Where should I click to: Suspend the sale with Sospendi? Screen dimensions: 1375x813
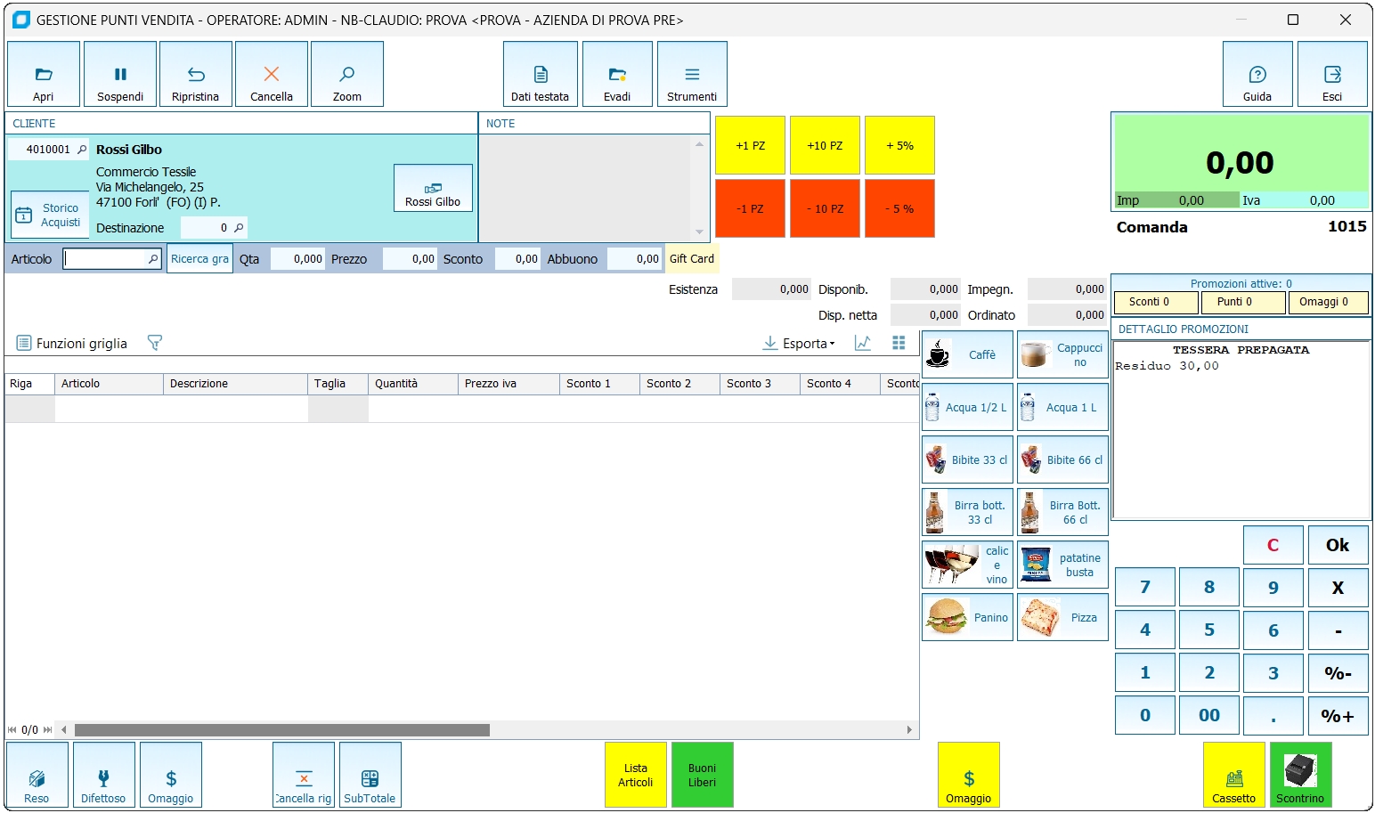tap(120, 74)
